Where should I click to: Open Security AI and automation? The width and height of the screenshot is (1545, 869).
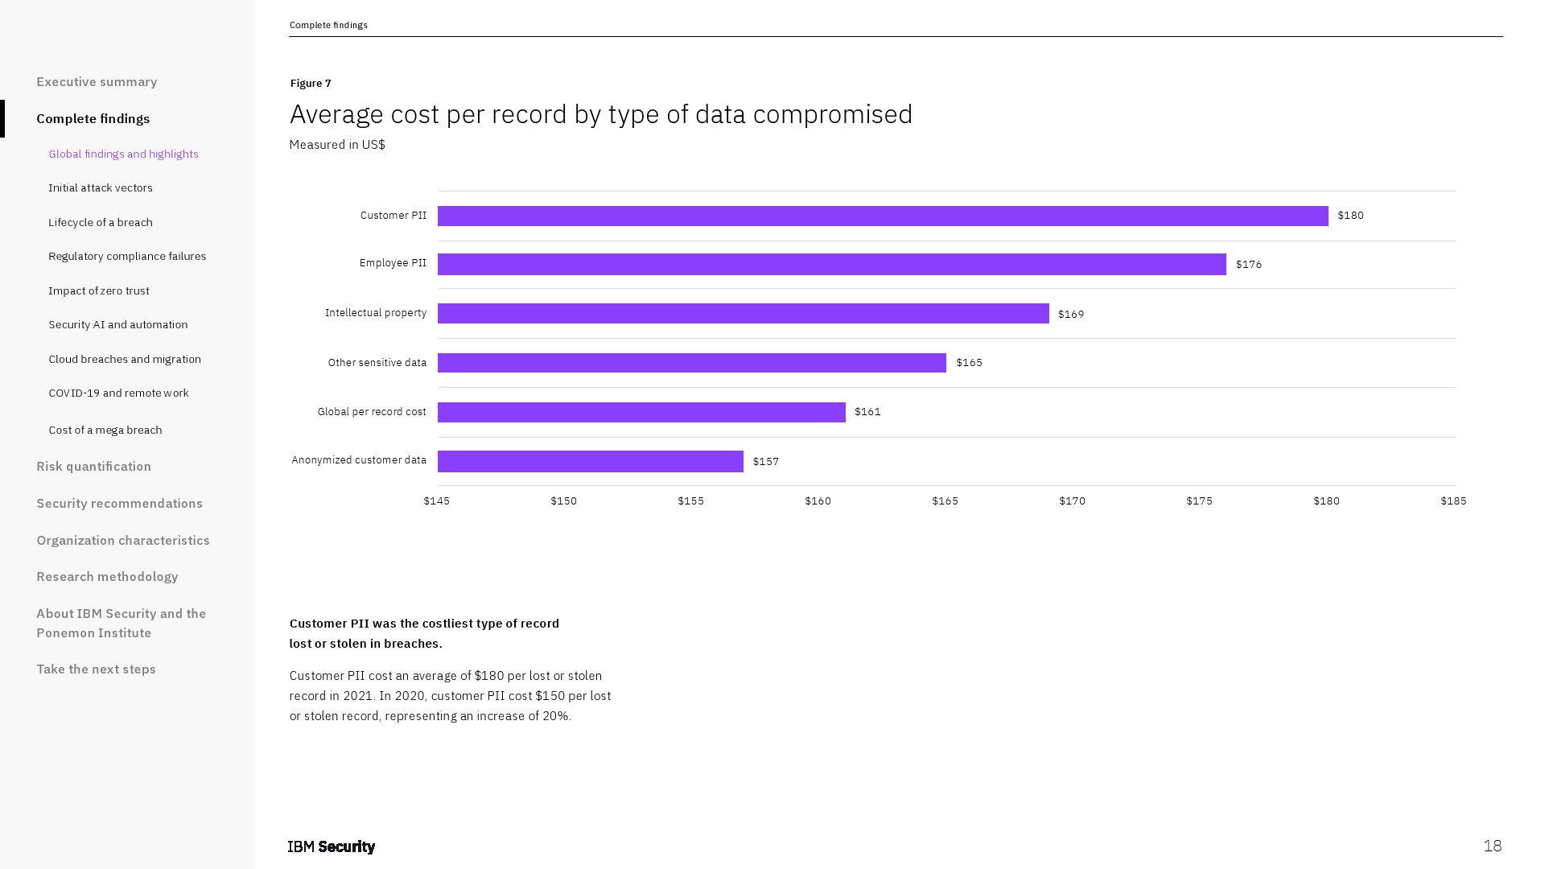[x=118, y=325]
